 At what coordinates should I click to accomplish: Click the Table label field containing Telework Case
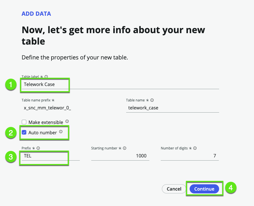coord(120,85)
